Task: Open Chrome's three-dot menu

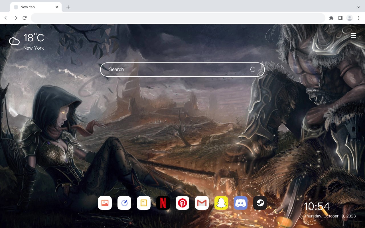Action: [x=359, y=18]
